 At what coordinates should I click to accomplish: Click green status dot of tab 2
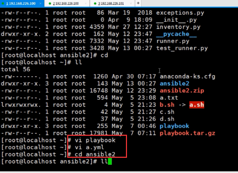pos(50,3)
